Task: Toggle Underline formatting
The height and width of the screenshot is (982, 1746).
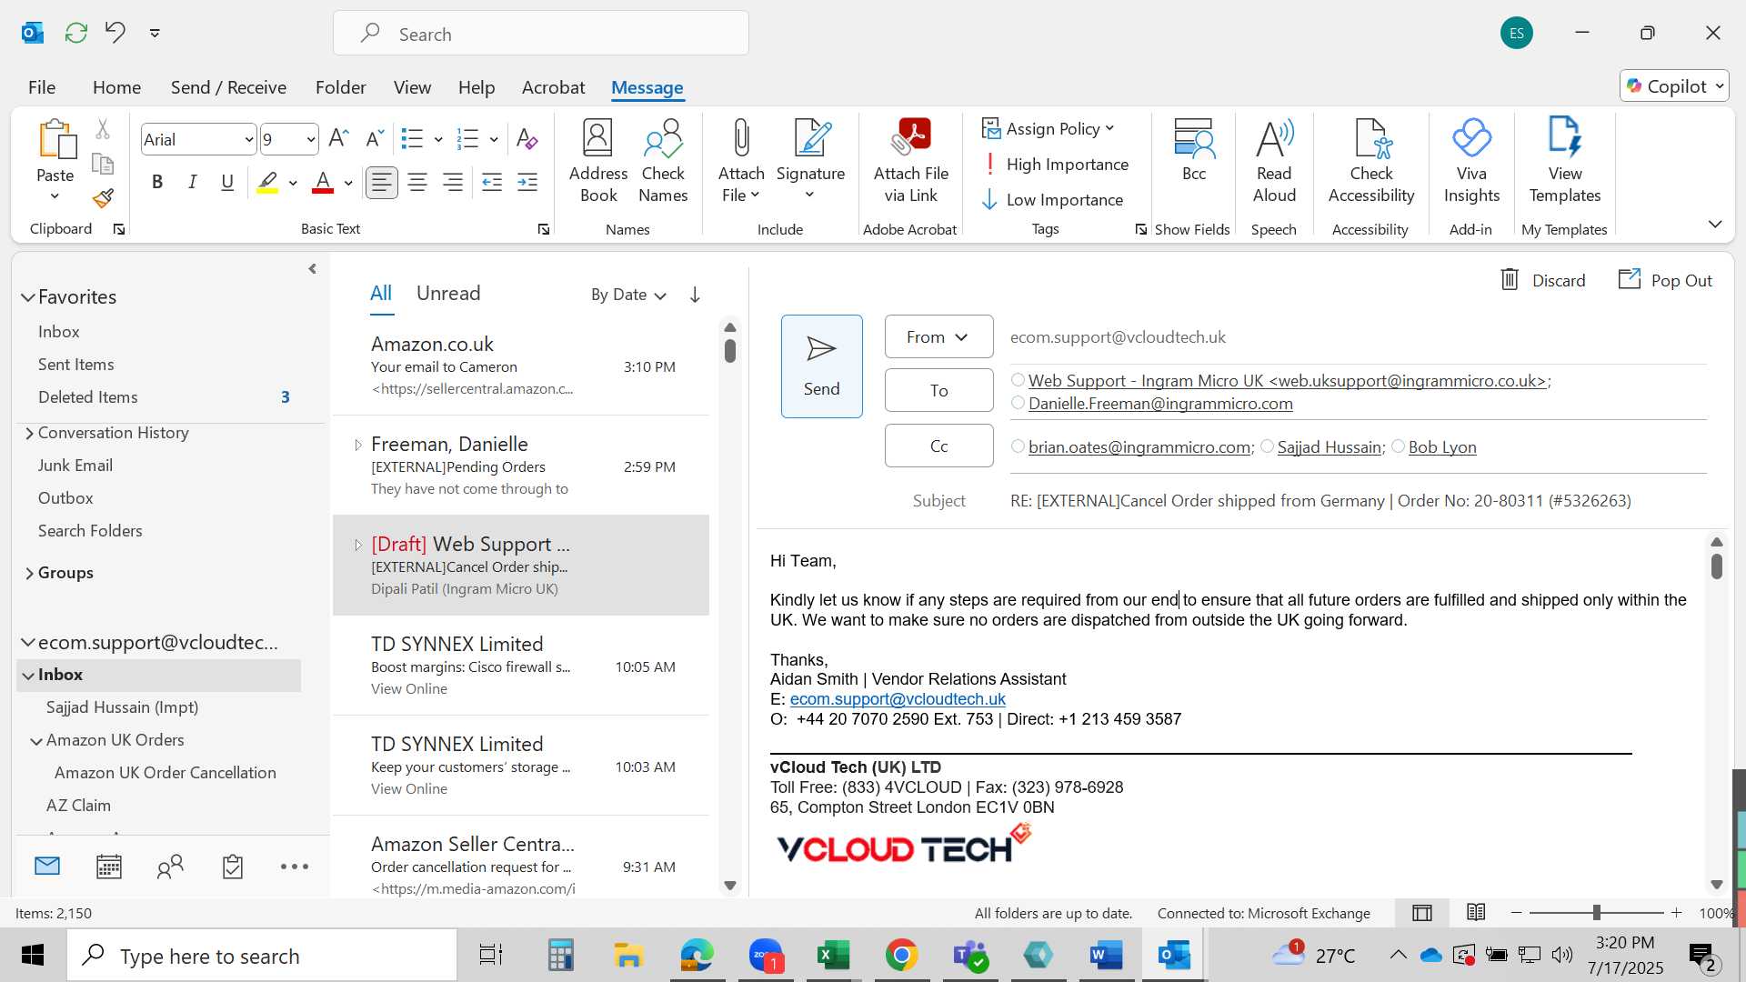Action: (x=227, y=183)
